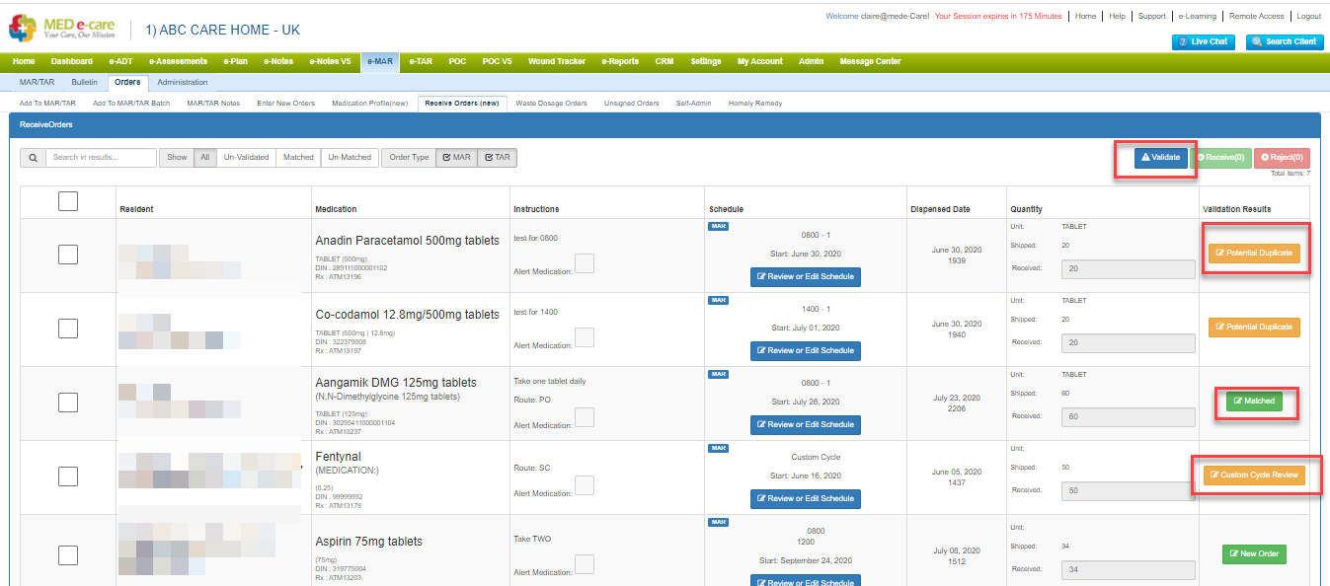The image size is (1330, 586).
Task: Open the Wound Tracker menu
Action: pos(556,61)
